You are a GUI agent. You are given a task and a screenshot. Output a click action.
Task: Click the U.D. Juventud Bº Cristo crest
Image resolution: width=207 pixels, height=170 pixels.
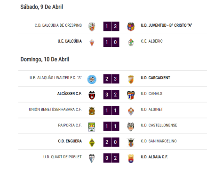point(131,27)
